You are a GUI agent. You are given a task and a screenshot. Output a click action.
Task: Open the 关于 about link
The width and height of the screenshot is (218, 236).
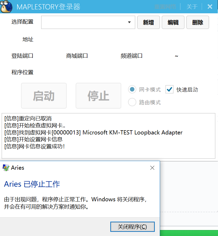click(192, 7)
